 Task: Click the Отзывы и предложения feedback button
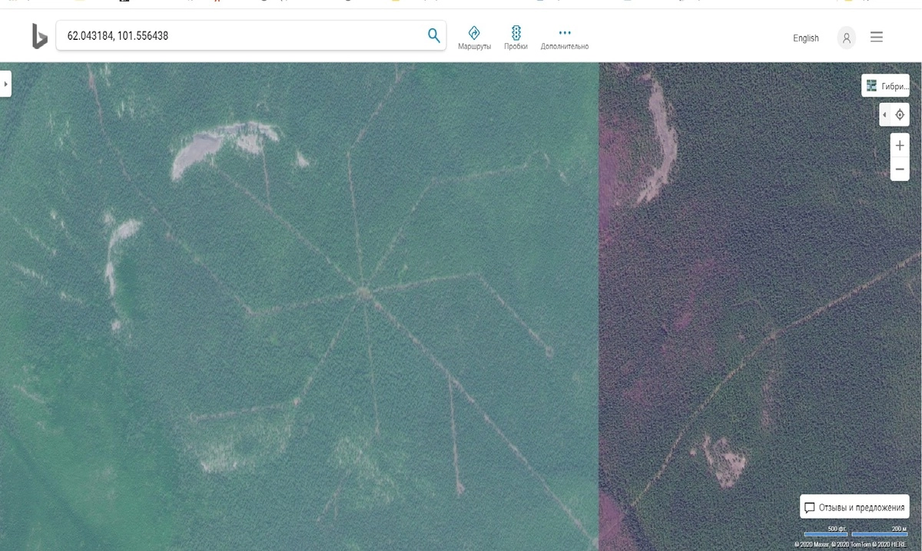[854, 507]
